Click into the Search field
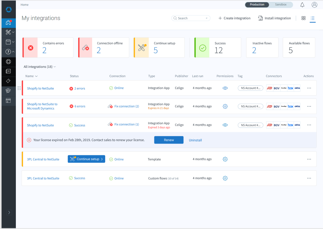This screenshot has width=323, height=229. click(191, 18)
